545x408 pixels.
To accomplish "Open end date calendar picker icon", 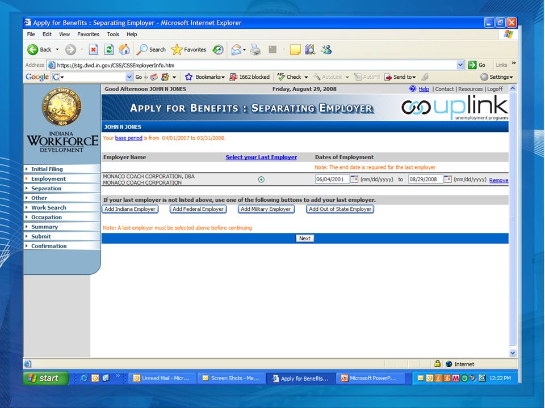I will (x=447, y=179).
